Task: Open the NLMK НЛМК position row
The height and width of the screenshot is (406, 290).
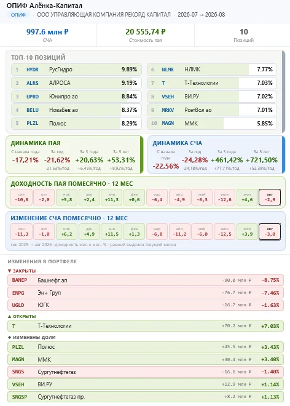Action: pyautogui.click(x=212, y=70)
